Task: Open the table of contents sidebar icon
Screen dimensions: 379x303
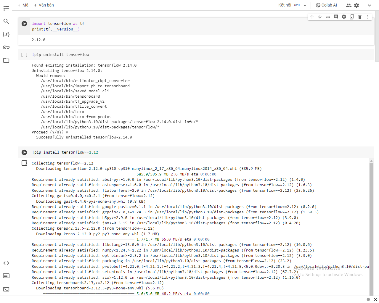Action: tap(6, 8)
